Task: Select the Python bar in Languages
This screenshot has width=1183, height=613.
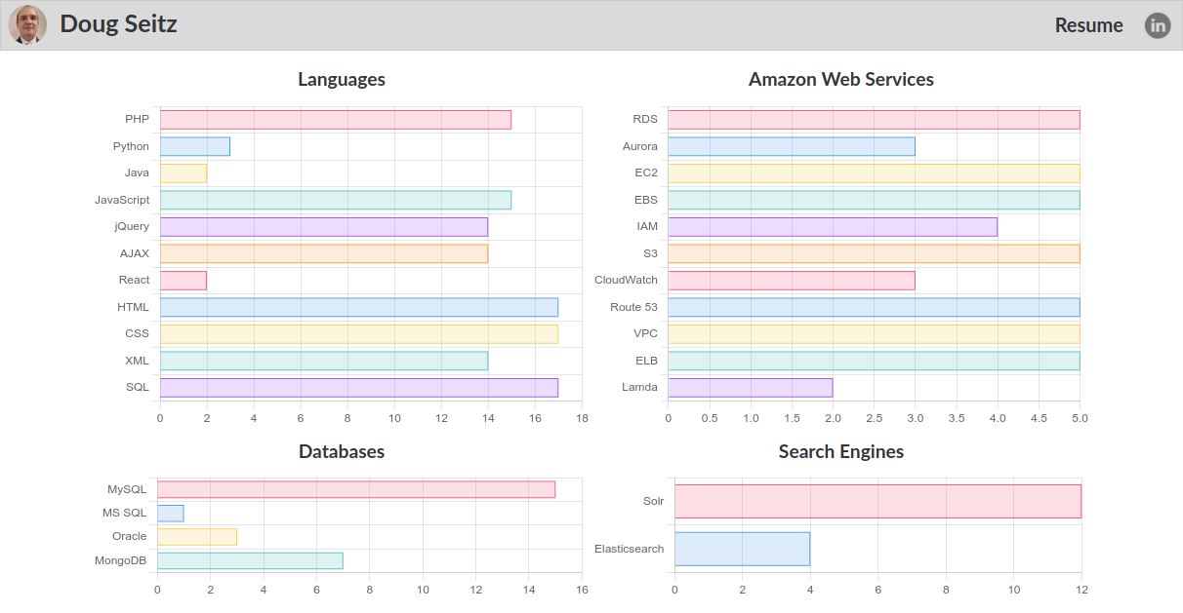Action: click(x=194, y=146)
